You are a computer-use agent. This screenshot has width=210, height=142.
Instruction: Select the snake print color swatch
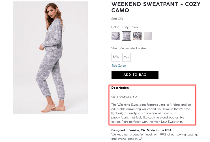116,36
